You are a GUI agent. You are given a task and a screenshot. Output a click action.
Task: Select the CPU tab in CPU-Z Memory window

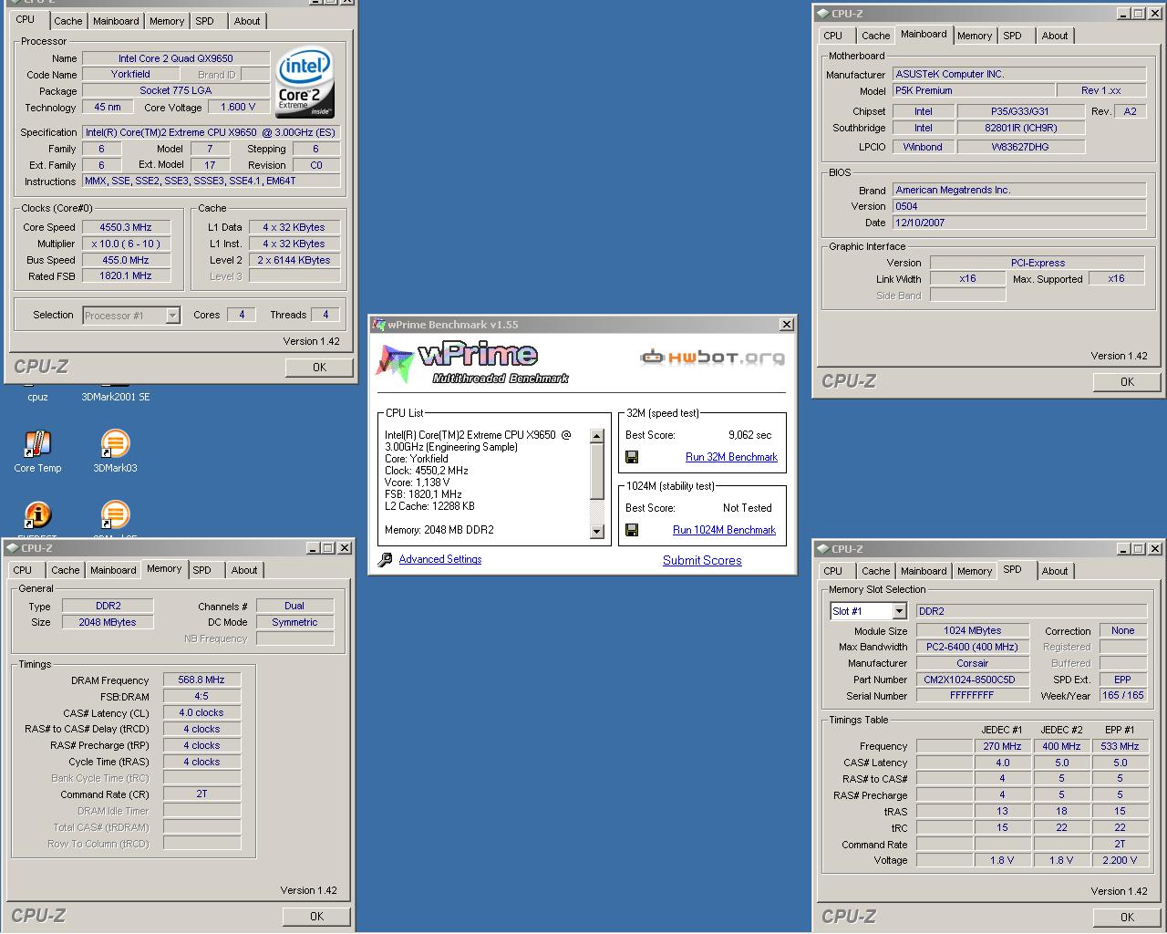(23, 570)
